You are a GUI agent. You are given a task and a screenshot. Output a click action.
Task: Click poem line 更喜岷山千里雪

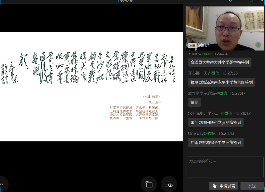click(121, 118)
